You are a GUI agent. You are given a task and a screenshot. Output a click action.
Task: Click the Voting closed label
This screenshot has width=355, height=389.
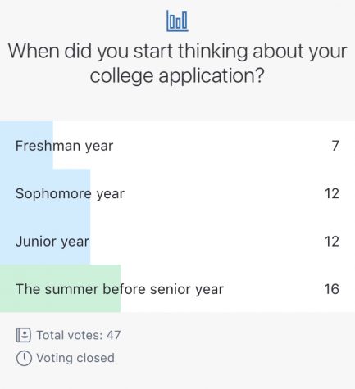coord(75,358)
